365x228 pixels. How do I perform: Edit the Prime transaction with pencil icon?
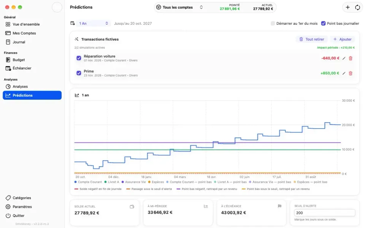pos(344,73)
